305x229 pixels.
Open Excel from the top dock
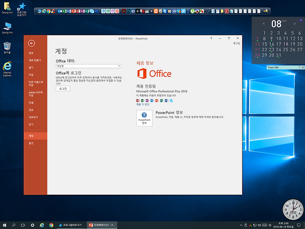click(64, 11)
